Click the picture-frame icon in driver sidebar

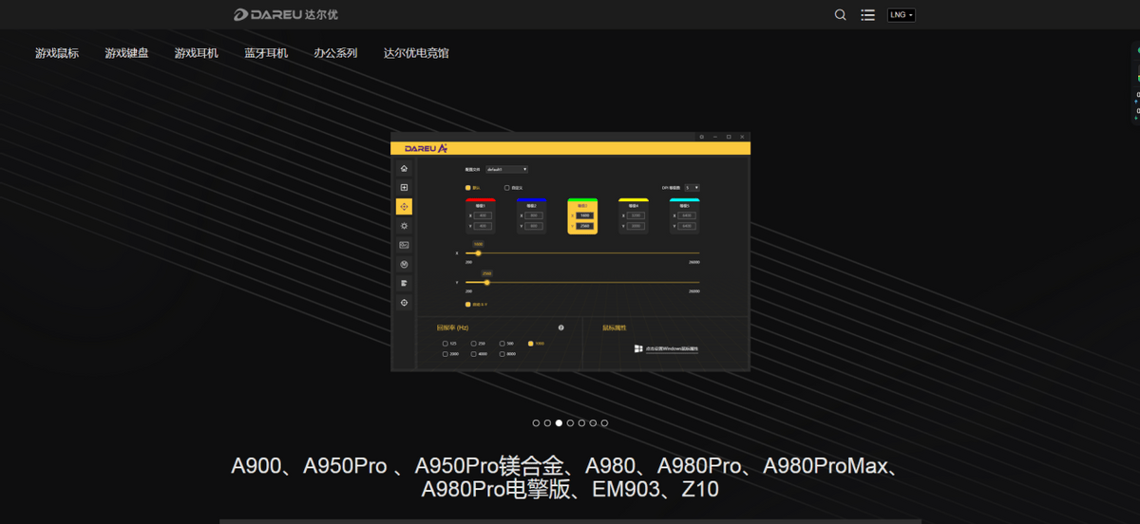404,245
